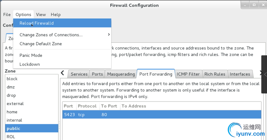Click the right tab scroll arrow
This screenshot has width=267, height=140.
(261, 73)
